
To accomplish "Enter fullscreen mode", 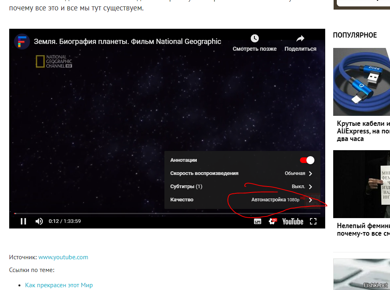I will [313, 221].
